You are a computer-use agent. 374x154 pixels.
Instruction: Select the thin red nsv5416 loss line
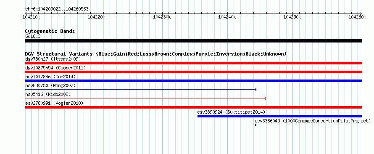coord(145,98)
